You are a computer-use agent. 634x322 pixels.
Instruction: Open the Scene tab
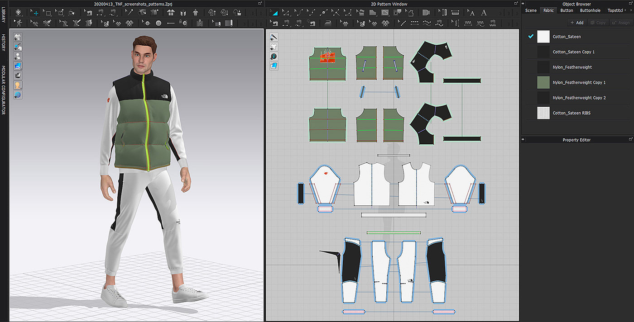(531, 10)
